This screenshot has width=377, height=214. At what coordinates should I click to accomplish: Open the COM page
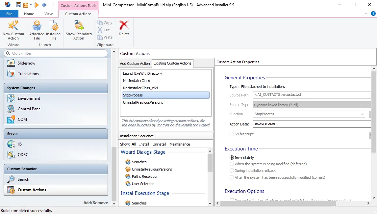click(56, 120)
